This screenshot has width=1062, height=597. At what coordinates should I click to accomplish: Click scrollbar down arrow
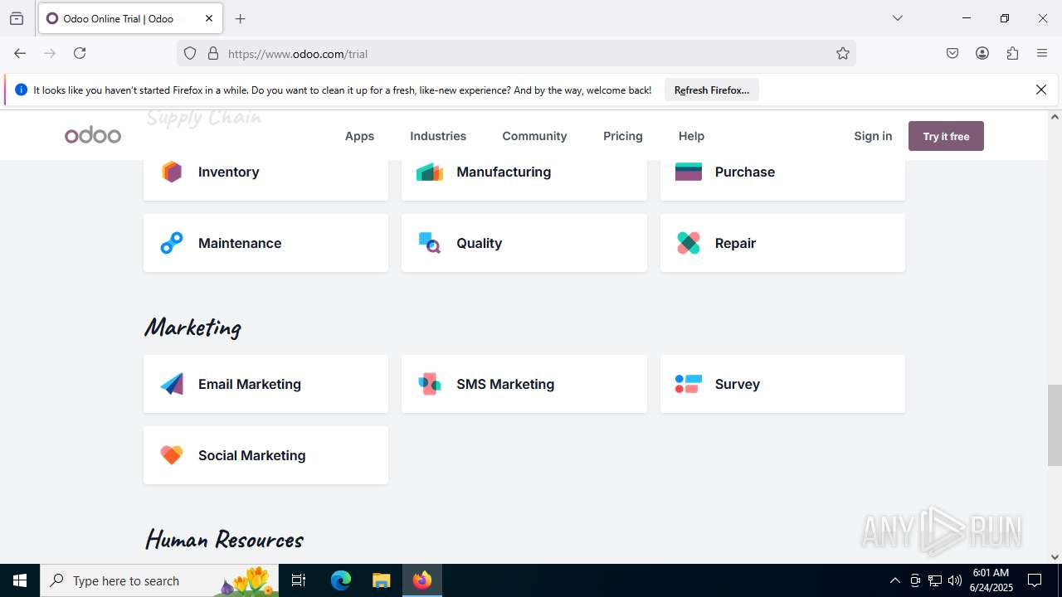1055,557
